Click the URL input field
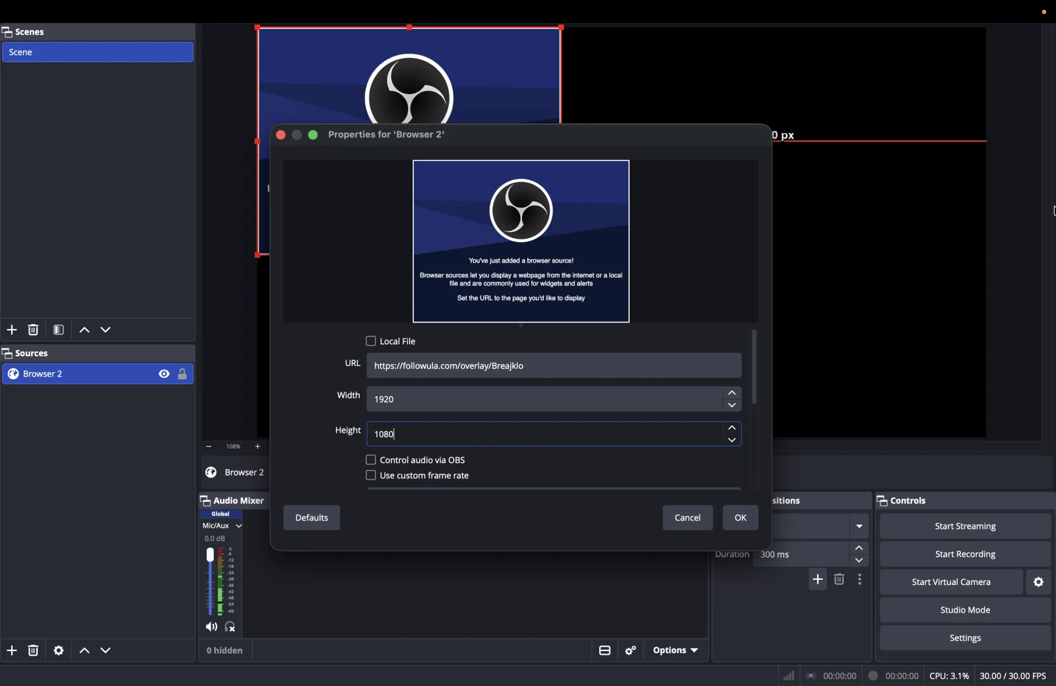1056x686 pixels. click(x=554, y=365)
